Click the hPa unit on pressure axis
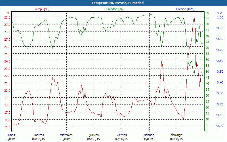The height and width of the screenshot is (142, 227). 219,13
